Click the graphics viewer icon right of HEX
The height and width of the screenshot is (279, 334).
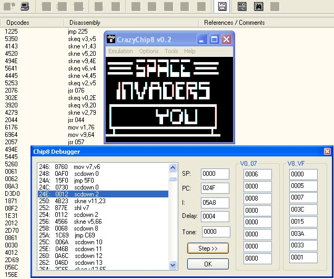click(x=258, y=7)
